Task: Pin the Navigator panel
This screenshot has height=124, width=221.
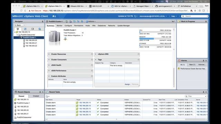Action: (42, 21)
